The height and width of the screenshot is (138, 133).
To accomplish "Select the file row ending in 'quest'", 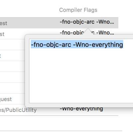I will pyautogui.click(x=6, y=99).
